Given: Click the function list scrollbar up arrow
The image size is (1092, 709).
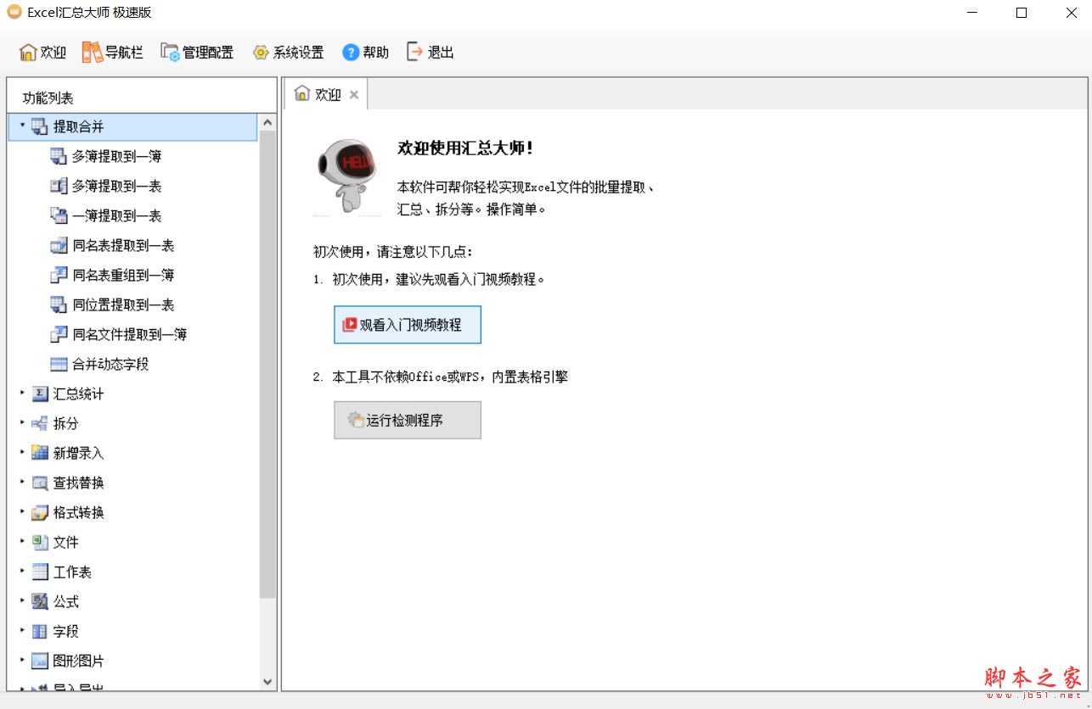Looking at the screenshot, I should pos(268,122).
